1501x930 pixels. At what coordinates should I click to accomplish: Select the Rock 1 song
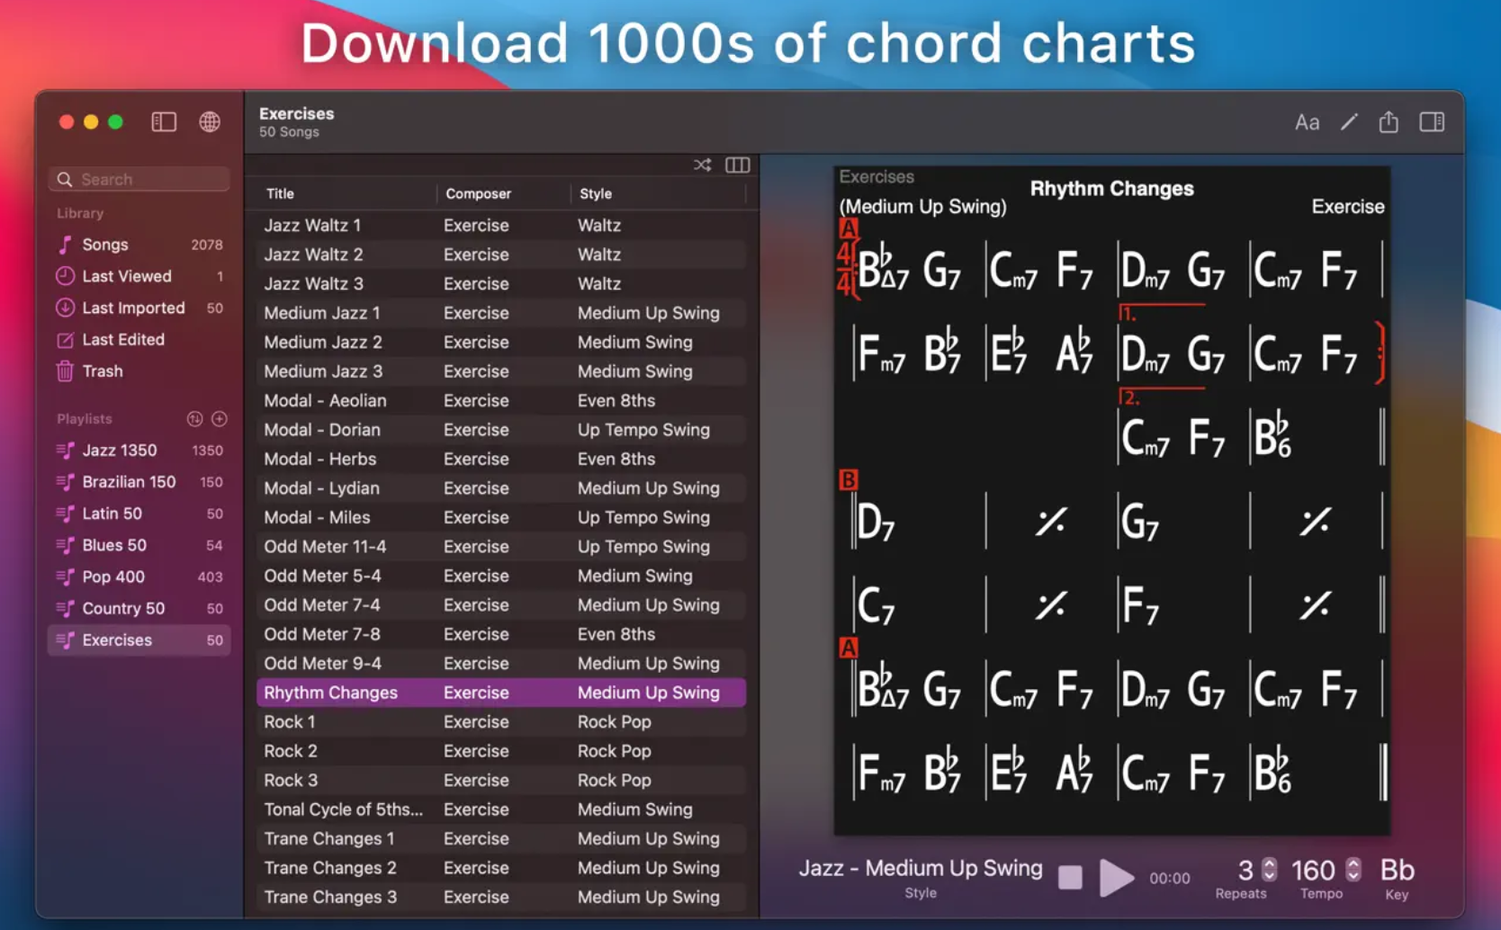point(501,722)
